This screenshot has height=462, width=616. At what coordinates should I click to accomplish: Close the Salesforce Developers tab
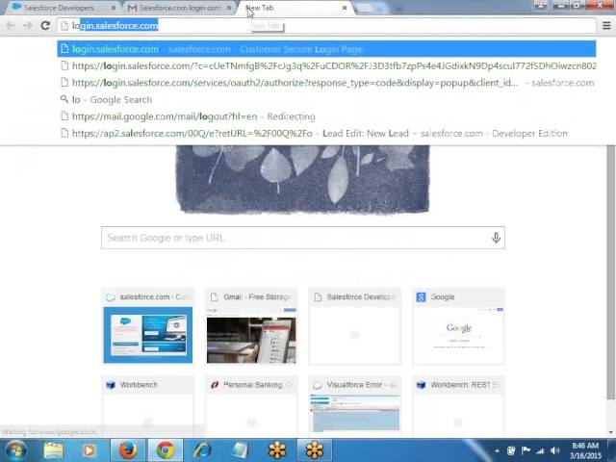tap(114, 8)
